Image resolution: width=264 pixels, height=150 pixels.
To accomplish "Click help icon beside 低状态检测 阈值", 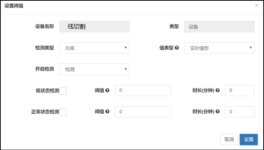I will click(107, 90).
